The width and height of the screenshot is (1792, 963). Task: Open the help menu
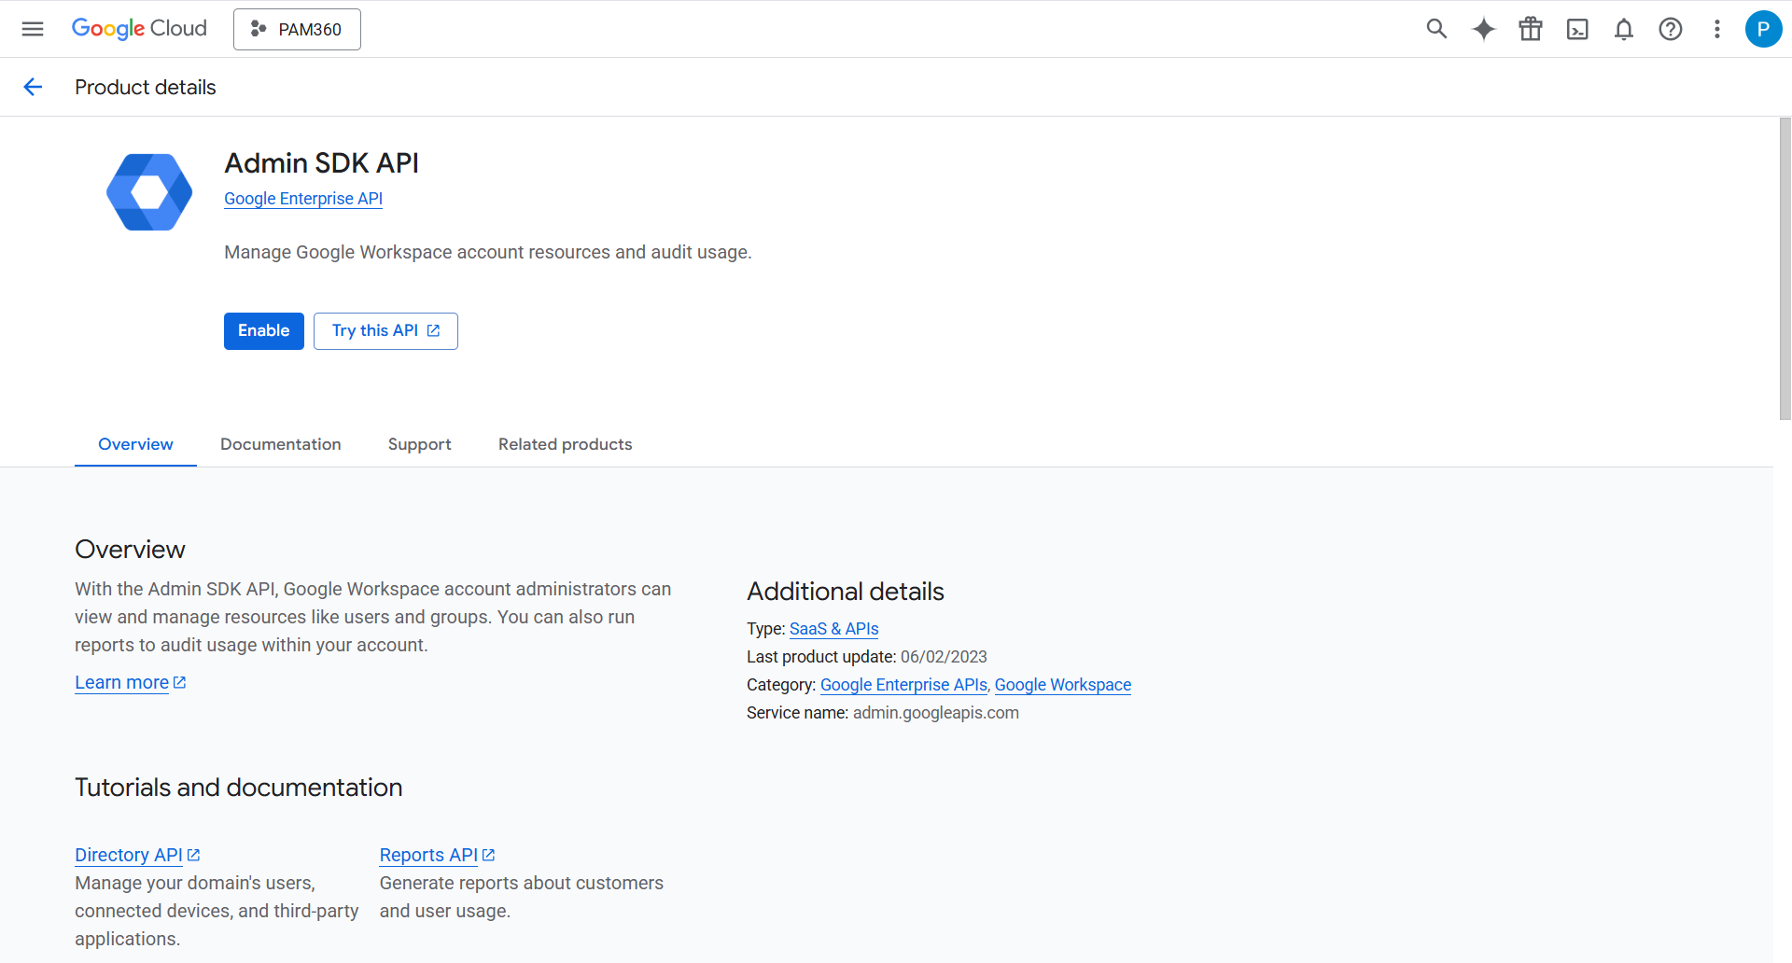point(1671,29)
